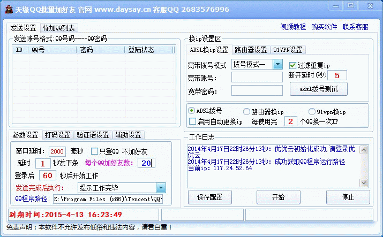Click the 窗口延时 milliseconds field
This screenshot has width=383, height=237.
point(57,151)
